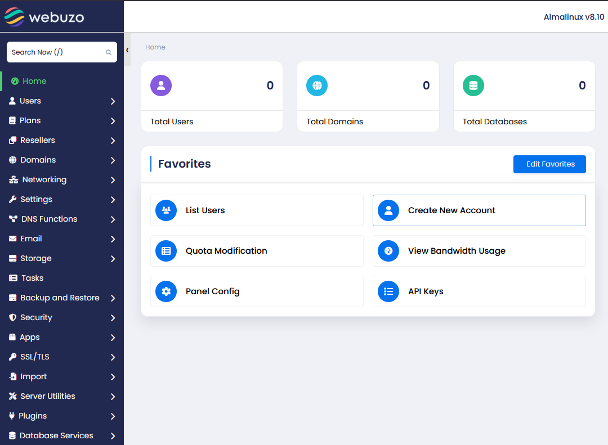The width and height of the screenshot is (608, 445).
Task: Open the Database Services menu item
Action: 62,435
